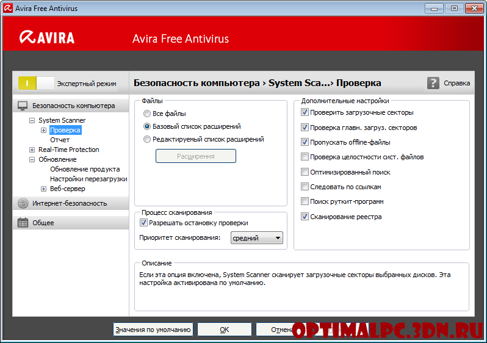Click the breadcrumb title Безопасность компьютера
487x343 pixels.
pyautogui.click(x=197, y=83)
